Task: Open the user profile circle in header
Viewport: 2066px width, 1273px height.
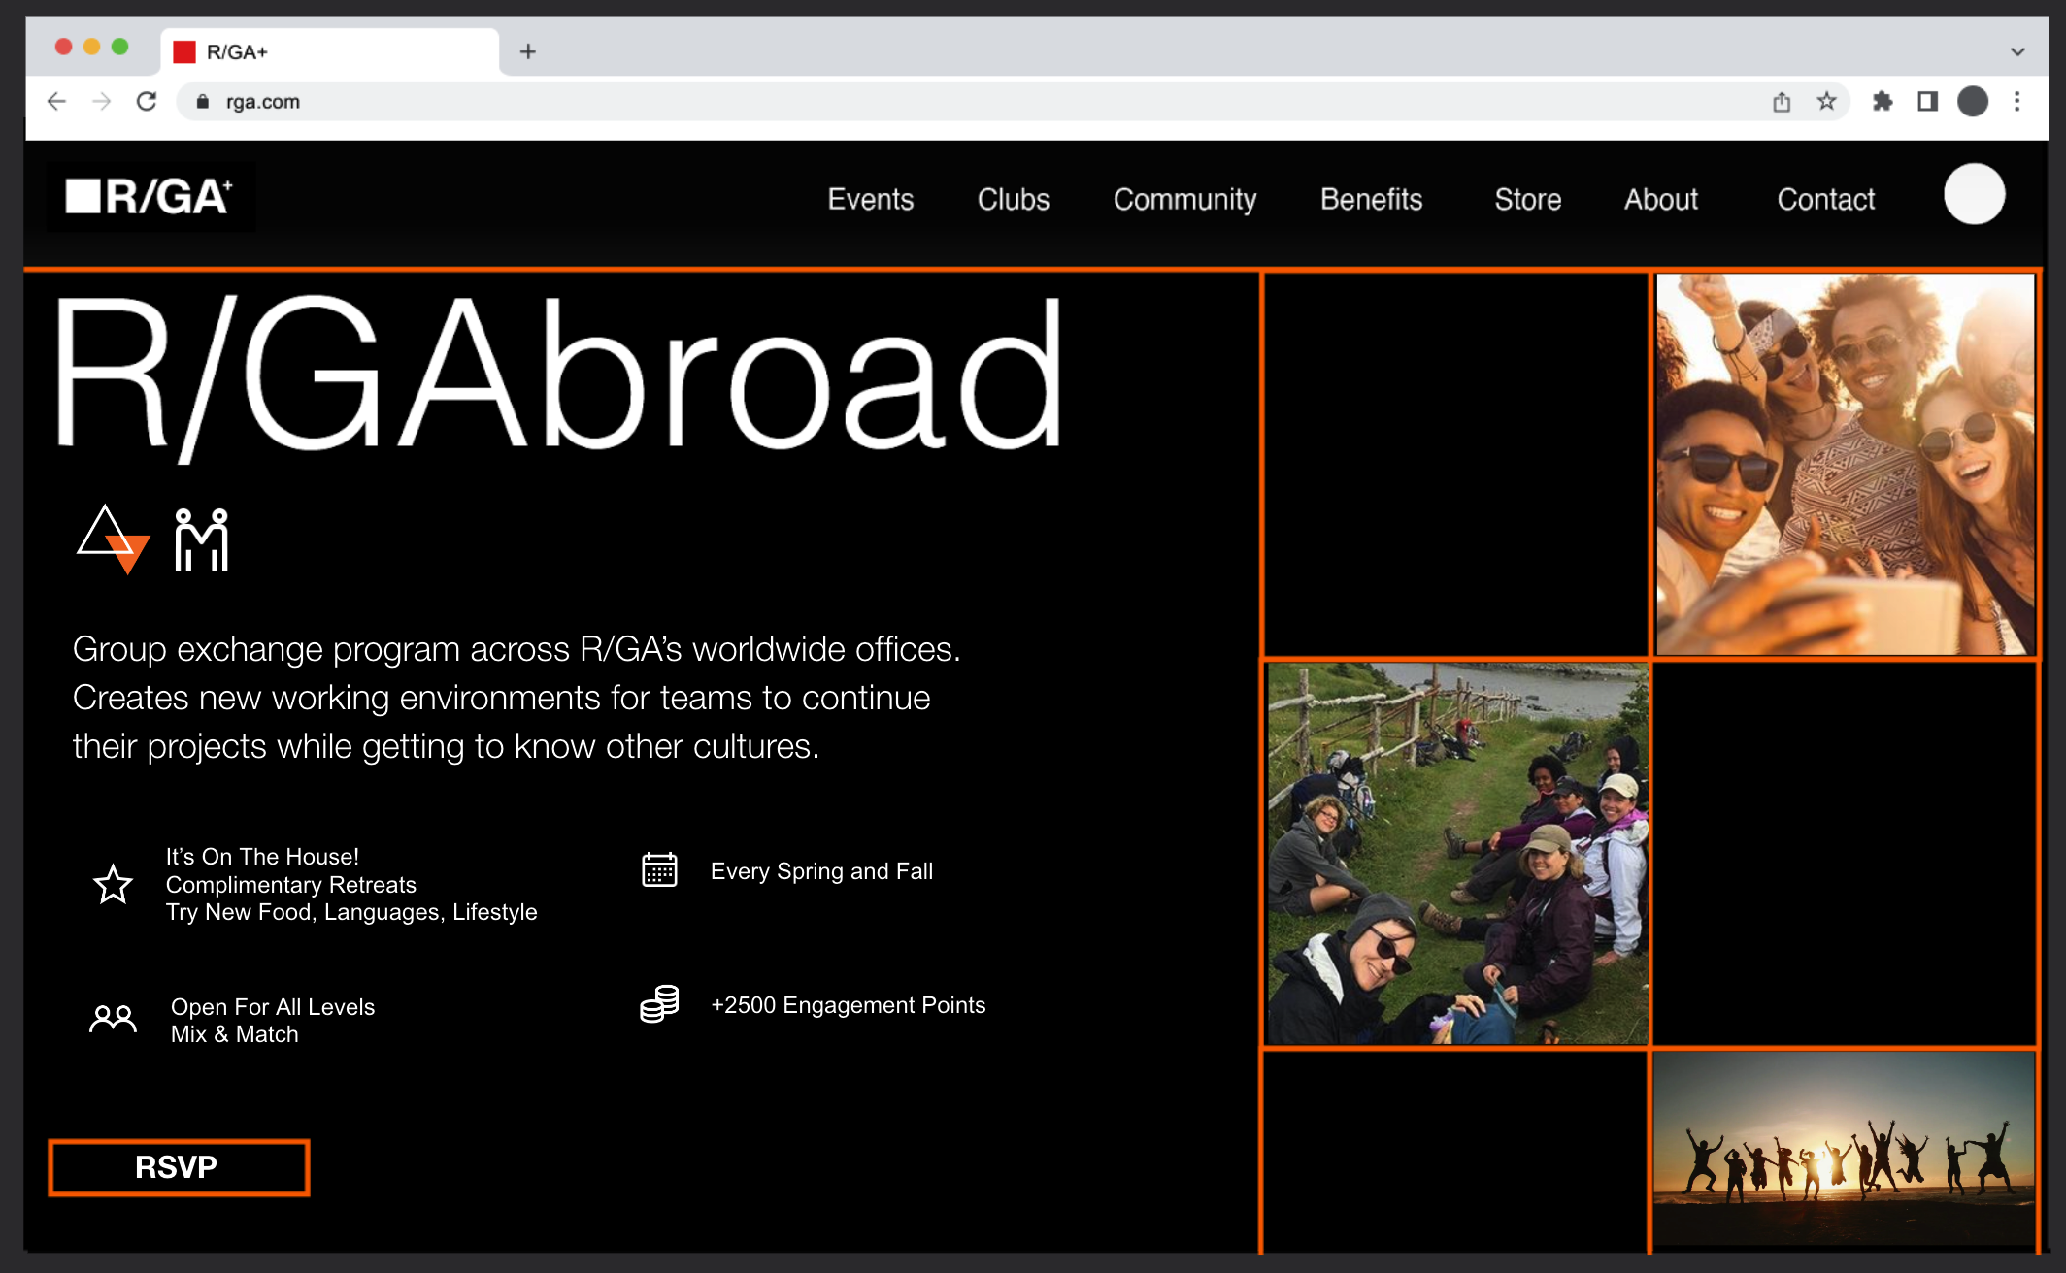Action: 1974,194
